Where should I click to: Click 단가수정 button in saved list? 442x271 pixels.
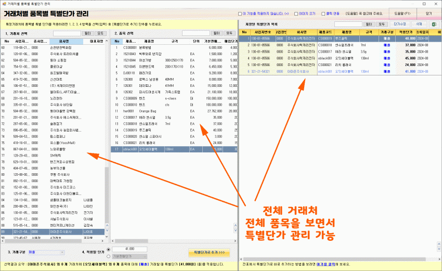click(399, 24)
